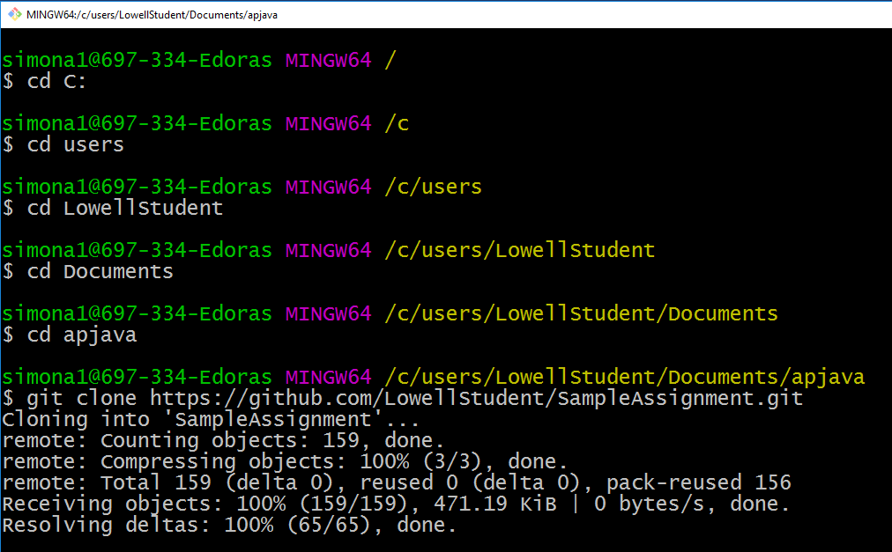Click the 'Compressing objects: 100%' output line
Image resolution: width=892 pixels, height=552 pixels.
point(285,461)
